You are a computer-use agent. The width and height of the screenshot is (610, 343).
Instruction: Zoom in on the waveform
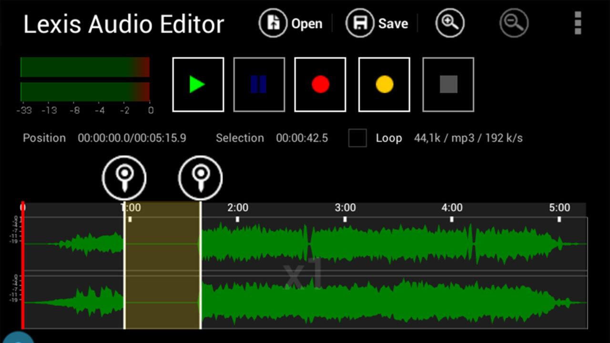point(449,23)
